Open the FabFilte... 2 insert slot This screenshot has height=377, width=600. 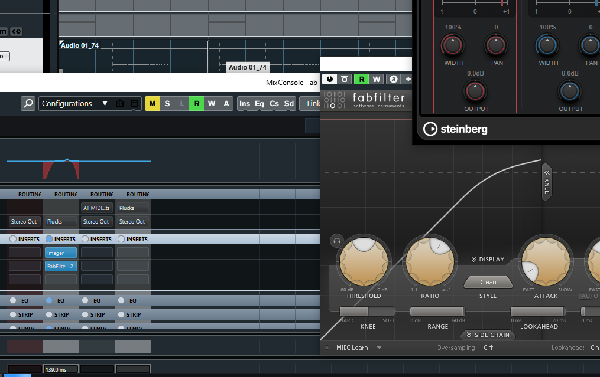coord(61,266)
